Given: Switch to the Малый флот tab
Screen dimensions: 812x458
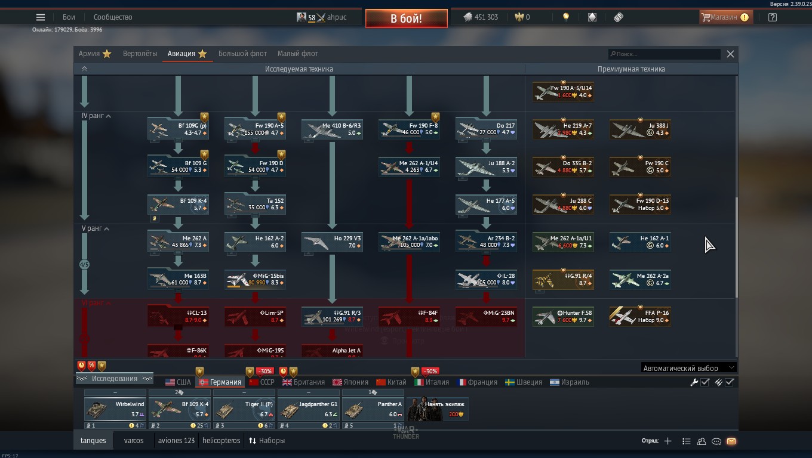Looking at the screenshot, I should [298, 54].
